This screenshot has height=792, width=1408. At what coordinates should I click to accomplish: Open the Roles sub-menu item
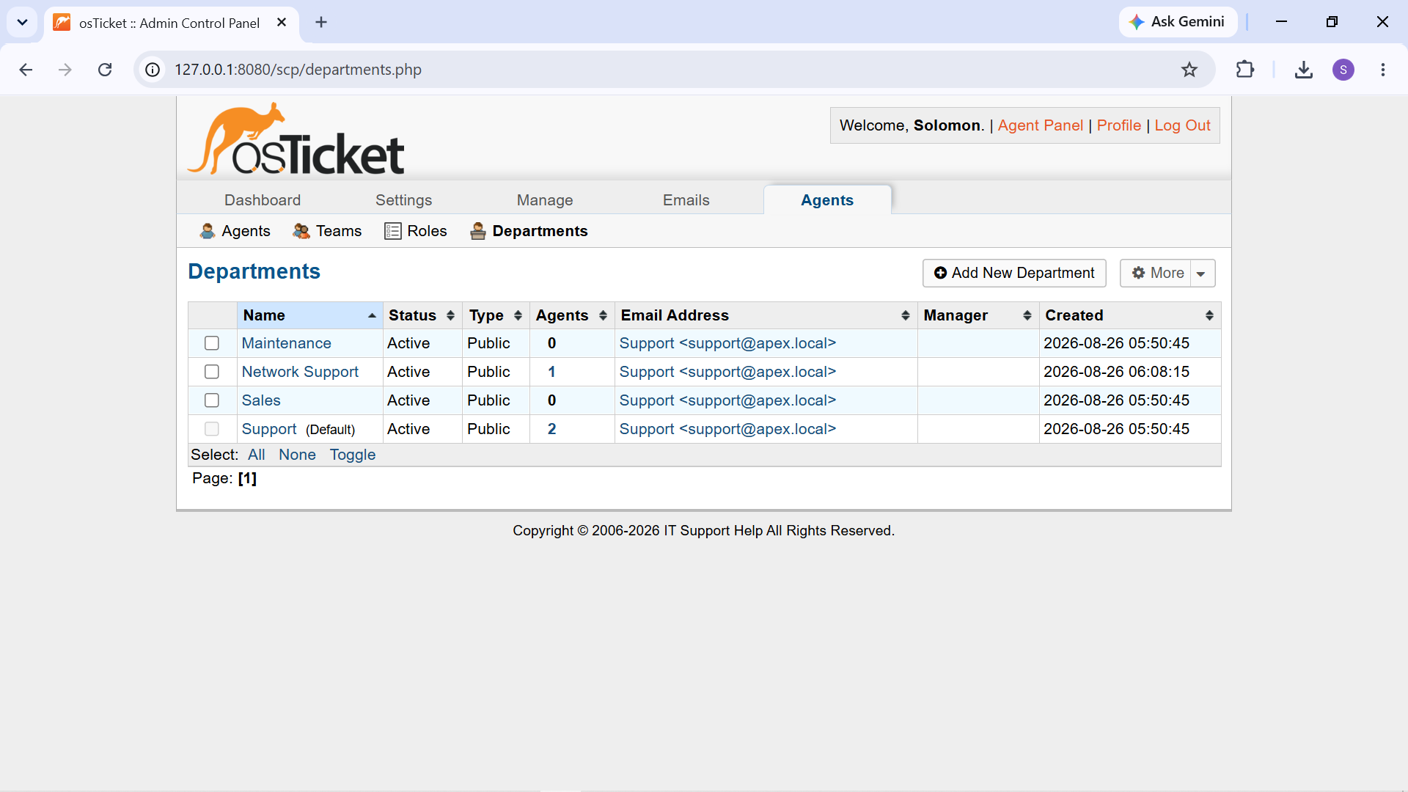tap(416, 231)
